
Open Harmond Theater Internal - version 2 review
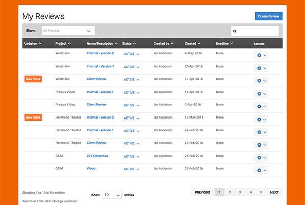(x=100, y=118)
